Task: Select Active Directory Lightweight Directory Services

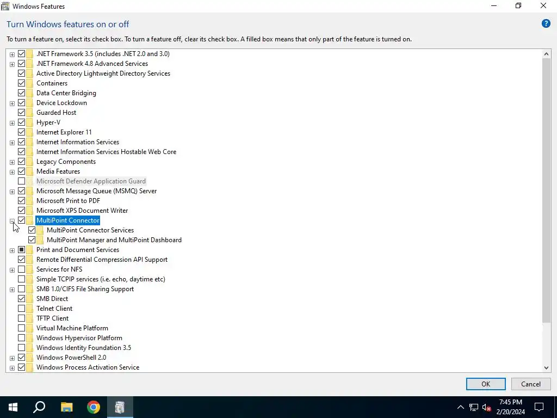Action: (103, 73)
